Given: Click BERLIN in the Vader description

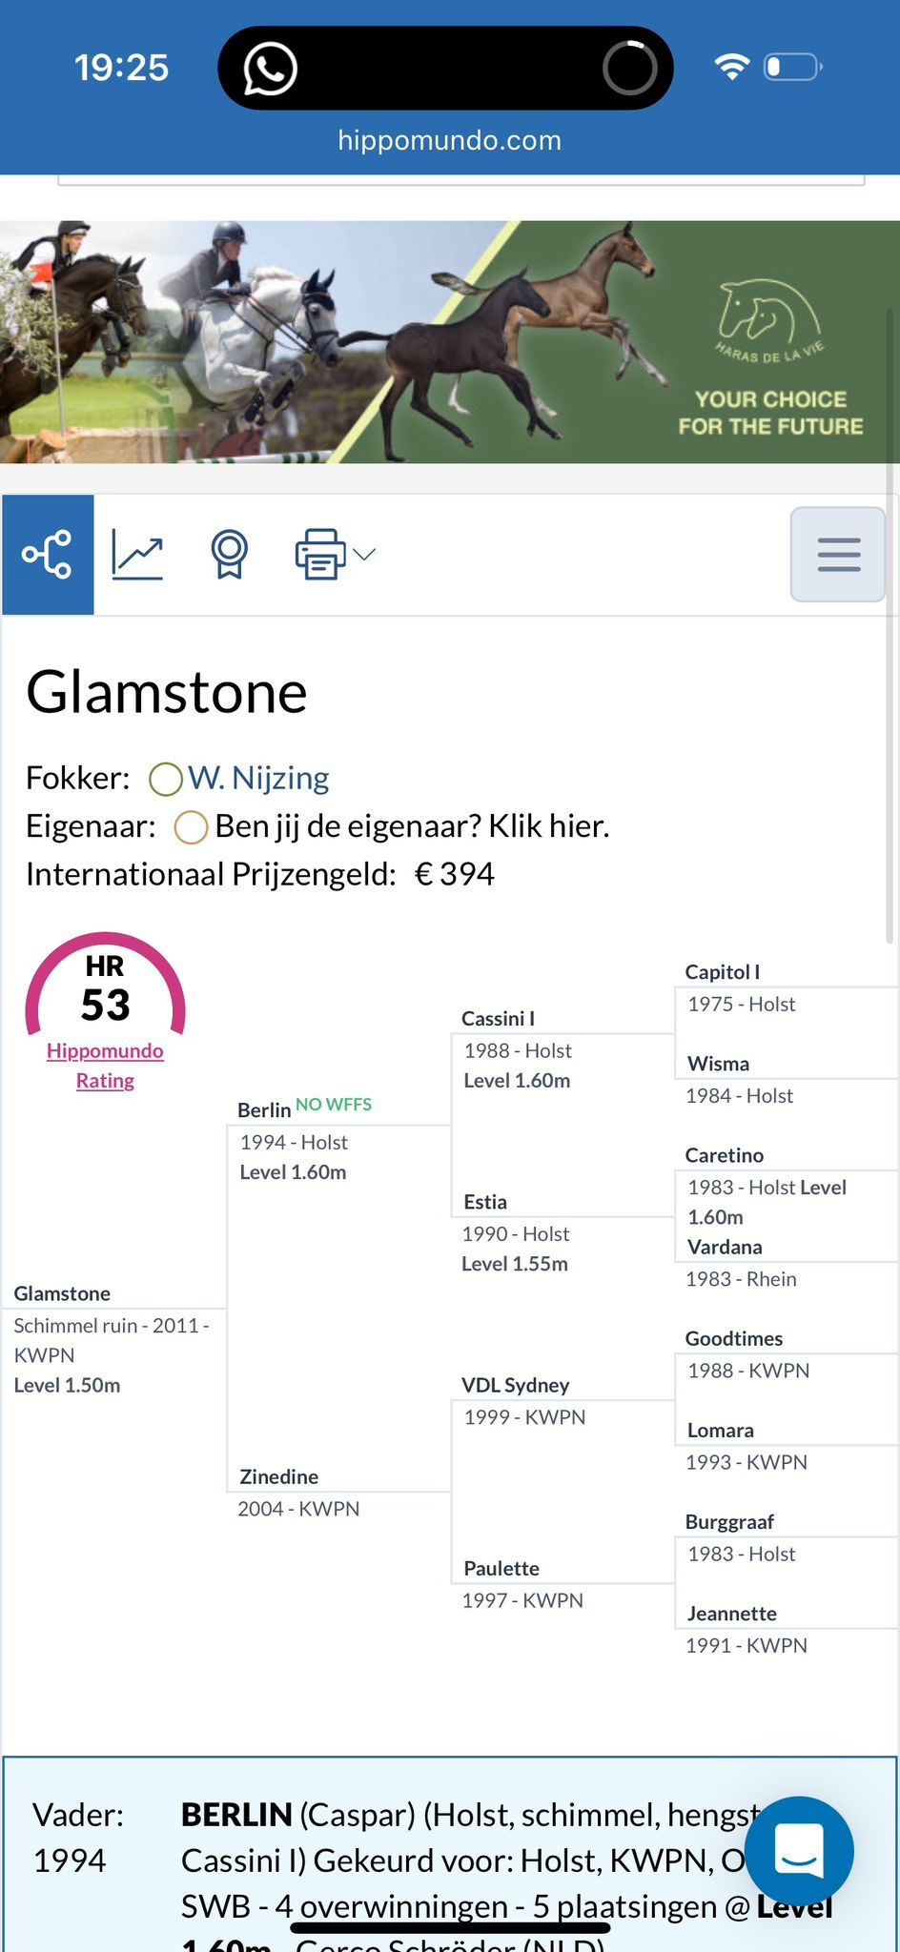Looking at the screenshot, I should click(236, 1814).
